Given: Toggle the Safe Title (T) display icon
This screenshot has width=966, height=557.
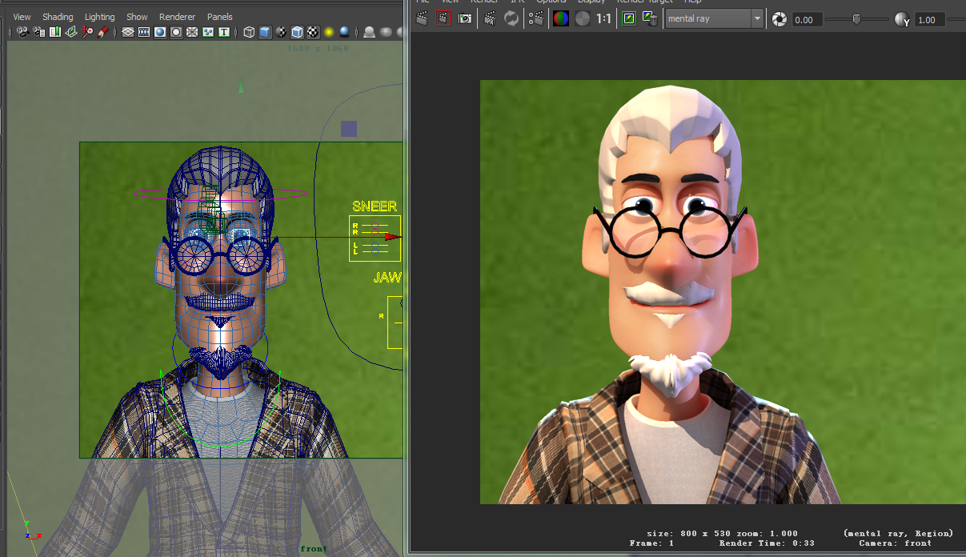Looking at the screenshot, I should coord(224,32).
